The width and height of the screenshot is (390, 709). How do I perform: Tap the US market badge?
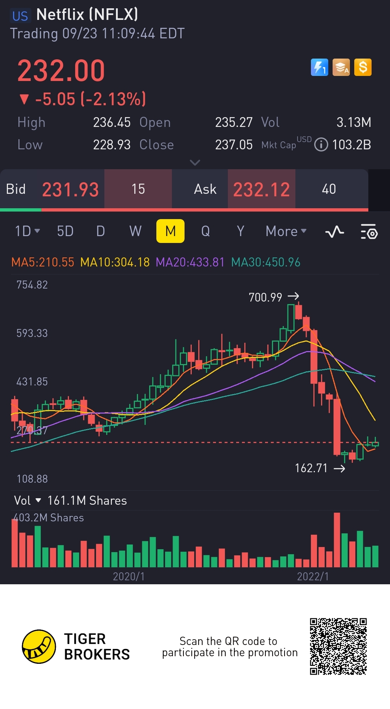20,16
